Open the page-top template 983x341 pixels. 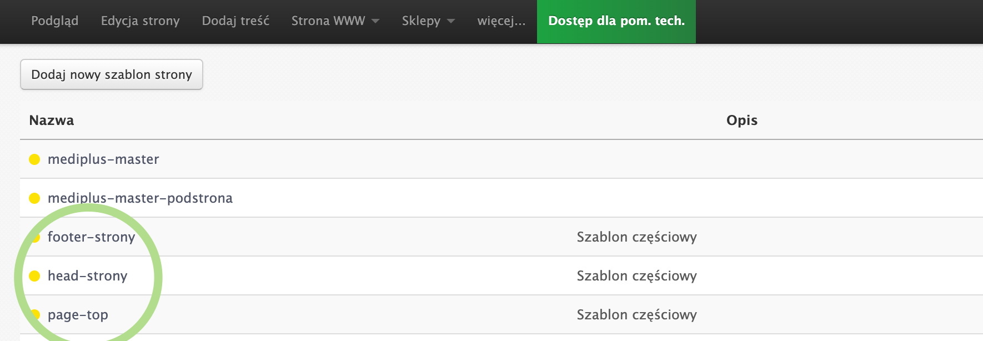pos(78,315)
